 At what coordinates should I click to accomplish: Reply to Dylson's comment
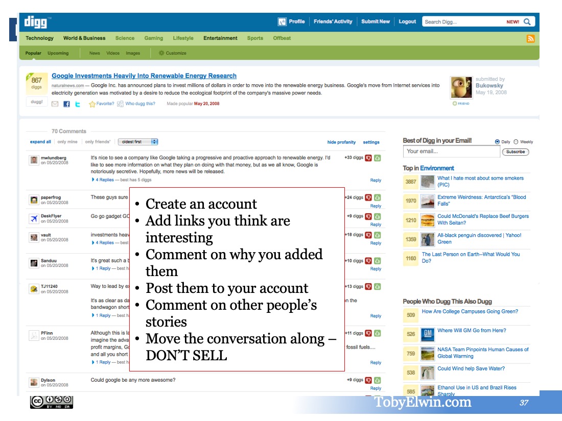[x=376, y=388]
